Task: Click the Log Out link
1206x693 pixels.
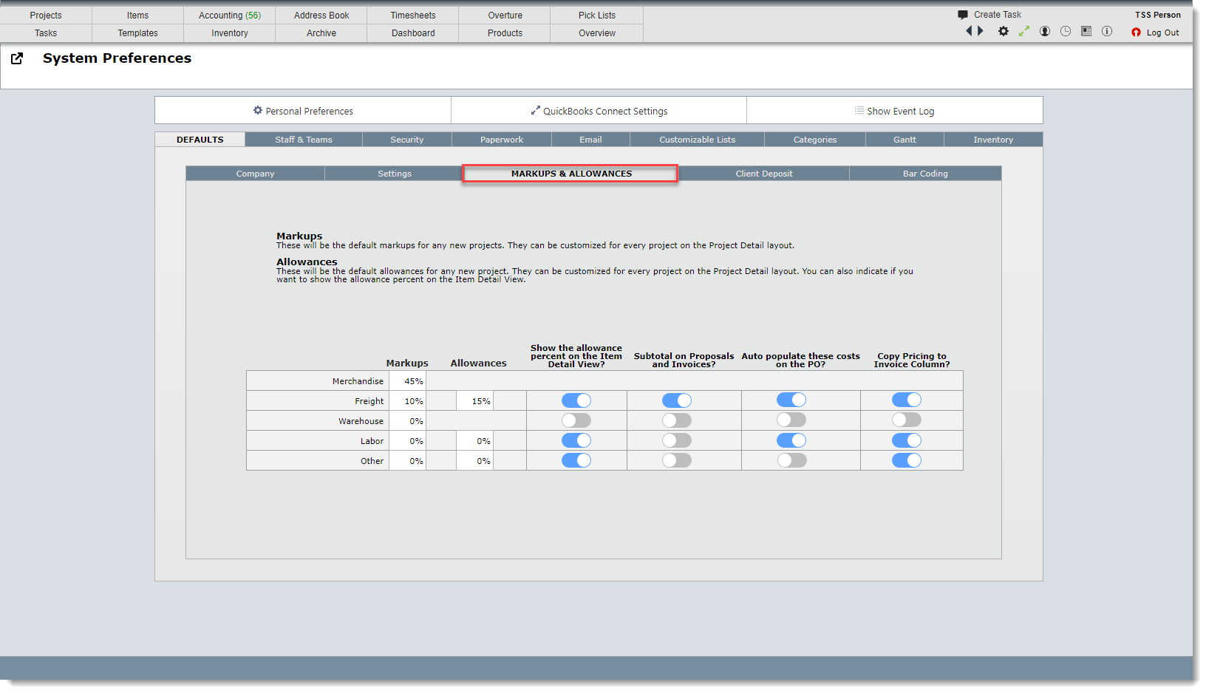Action: click(1162, 33)
